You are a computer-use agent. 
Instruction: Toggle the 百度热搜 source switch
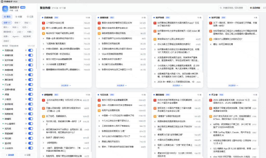click(31, 50)
